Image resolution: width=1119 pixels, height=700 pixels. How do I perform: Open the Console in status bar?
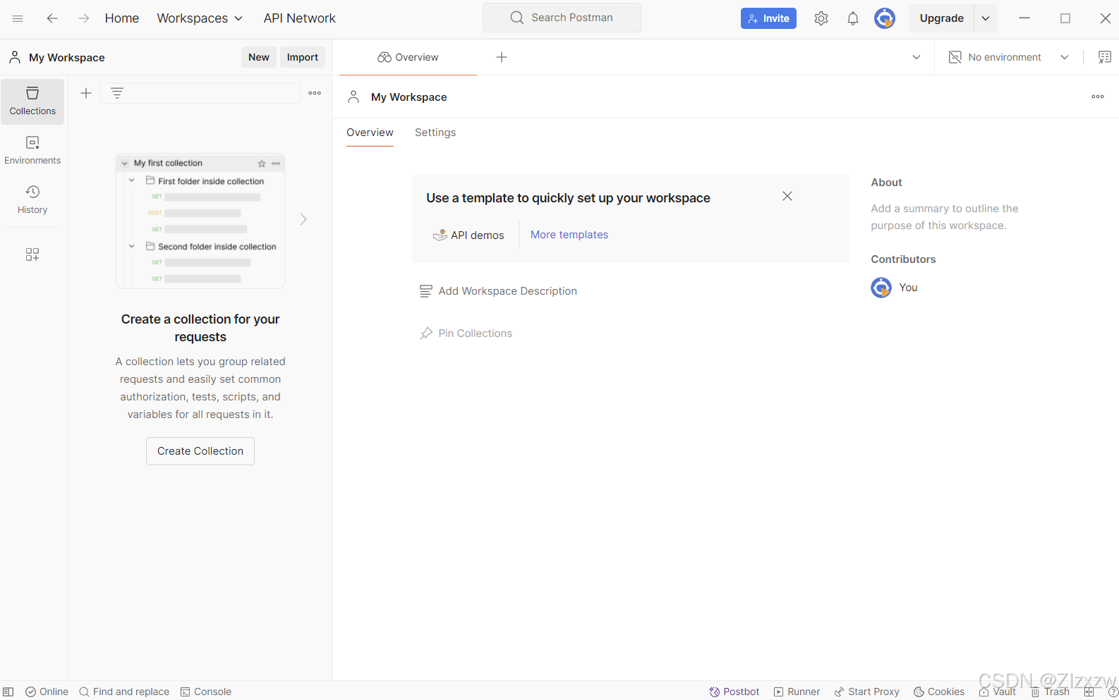(x=206, y=692)
